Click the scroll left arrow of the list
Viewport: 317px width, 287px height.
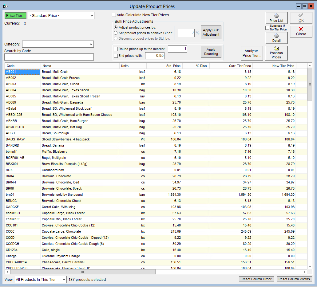7,272
